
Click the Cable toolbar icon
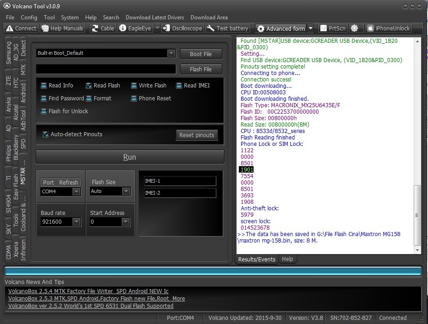(x=103, y=28)
